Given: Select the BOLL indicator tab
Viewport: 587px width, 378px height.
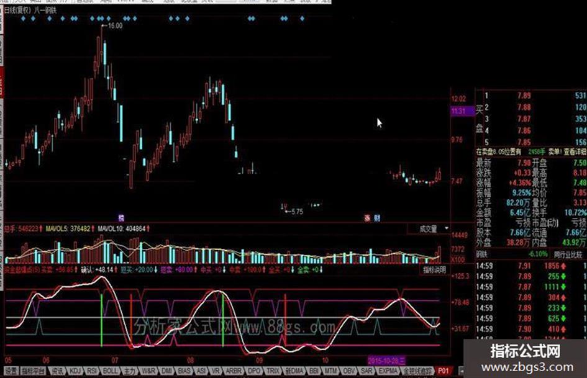Looking at the screenshot, I should [x=110, y=371].
